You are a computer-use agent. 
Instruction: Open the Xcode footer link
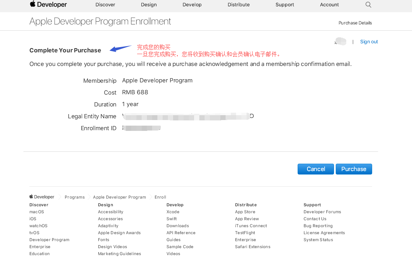173,212
